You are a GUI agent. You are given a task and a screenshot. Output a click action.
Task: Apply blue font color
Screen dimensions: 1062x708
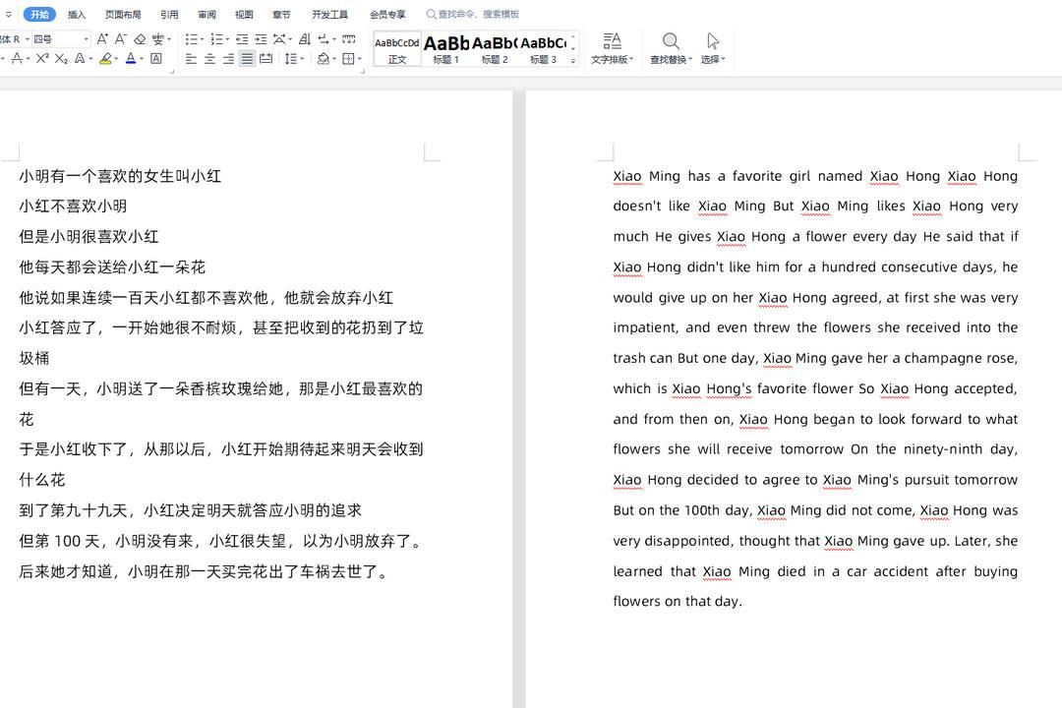[131, 59]
